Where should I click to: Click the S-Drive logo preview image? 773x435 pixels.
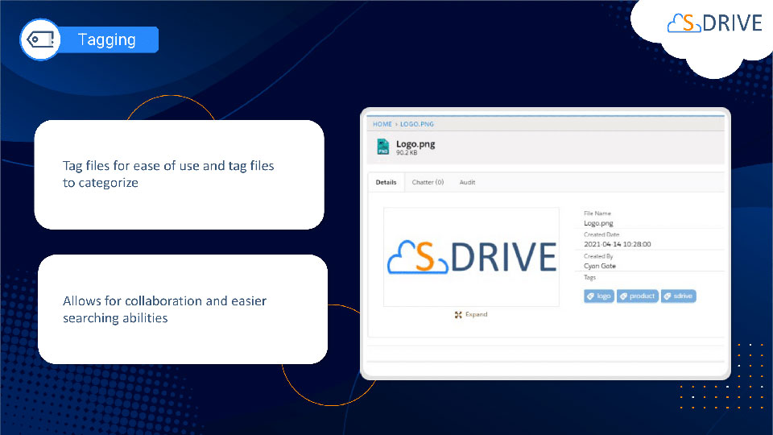[x=471, y=257]
